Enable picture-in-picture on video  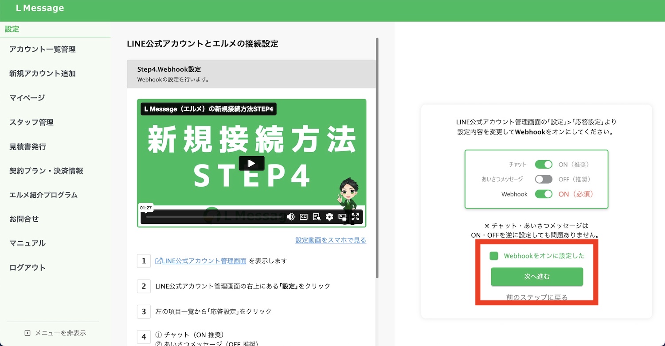click(342, 217)
